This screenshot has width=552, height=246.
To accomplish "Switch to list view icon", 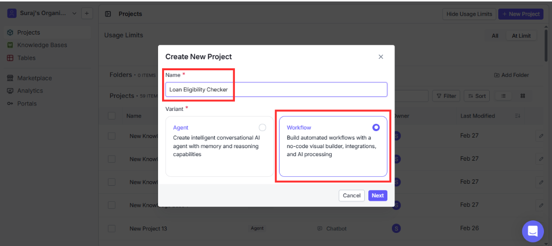I will click(x=504, y=96).
